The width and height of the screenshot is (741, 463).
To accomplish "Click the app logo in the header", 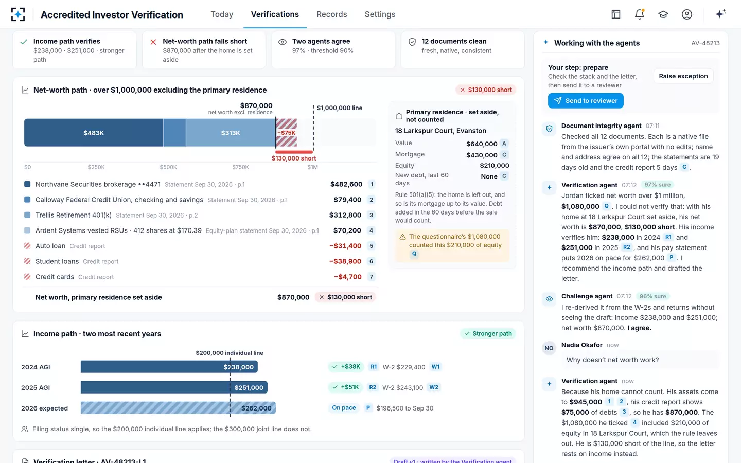I will (18, 14).
